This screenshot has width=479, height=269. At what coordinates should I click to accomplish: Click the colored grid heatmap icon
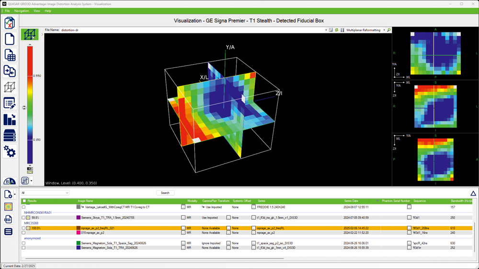[8, 207]
